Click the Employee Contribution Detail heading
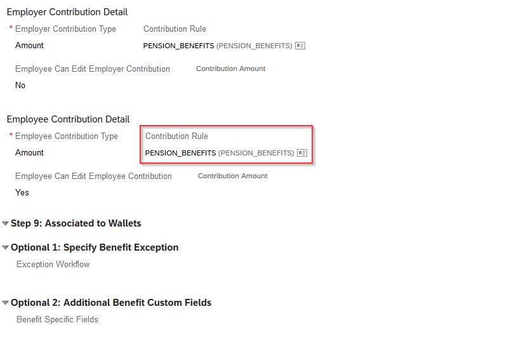The height and width of the screenshot is (349, 509). pyautogui.click(x=68, y=119)
